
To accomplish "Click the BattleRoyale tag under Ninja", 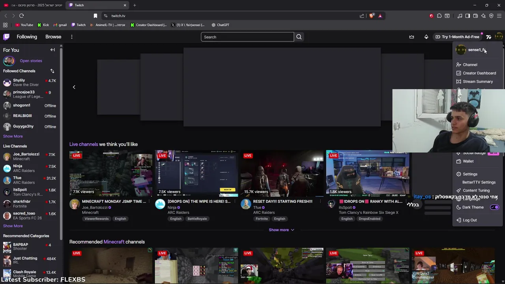I will [197, 219].
